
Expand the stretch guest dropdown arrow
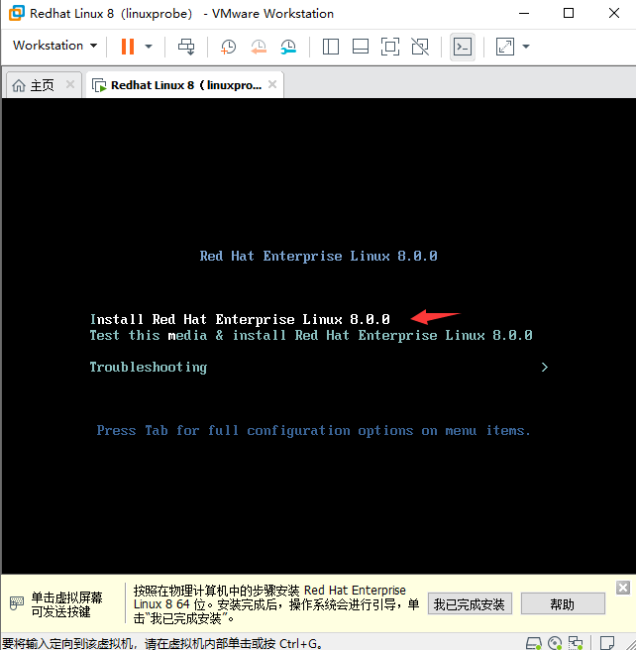(526, 47)
